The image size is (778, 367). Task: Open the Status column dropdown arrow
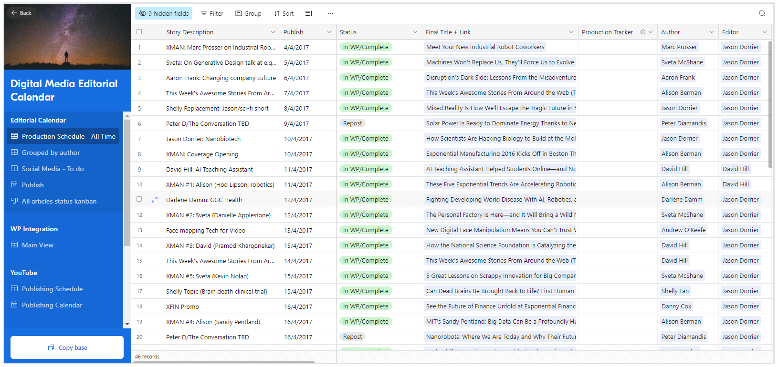pyautogui.click(x=415, y=32)
